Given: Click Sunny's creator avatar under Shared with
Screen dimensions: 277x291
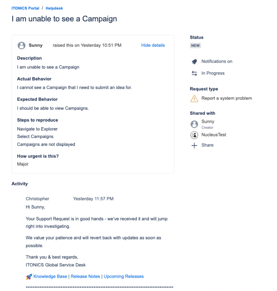Looking at the screenshot, I should coord(194,124).
